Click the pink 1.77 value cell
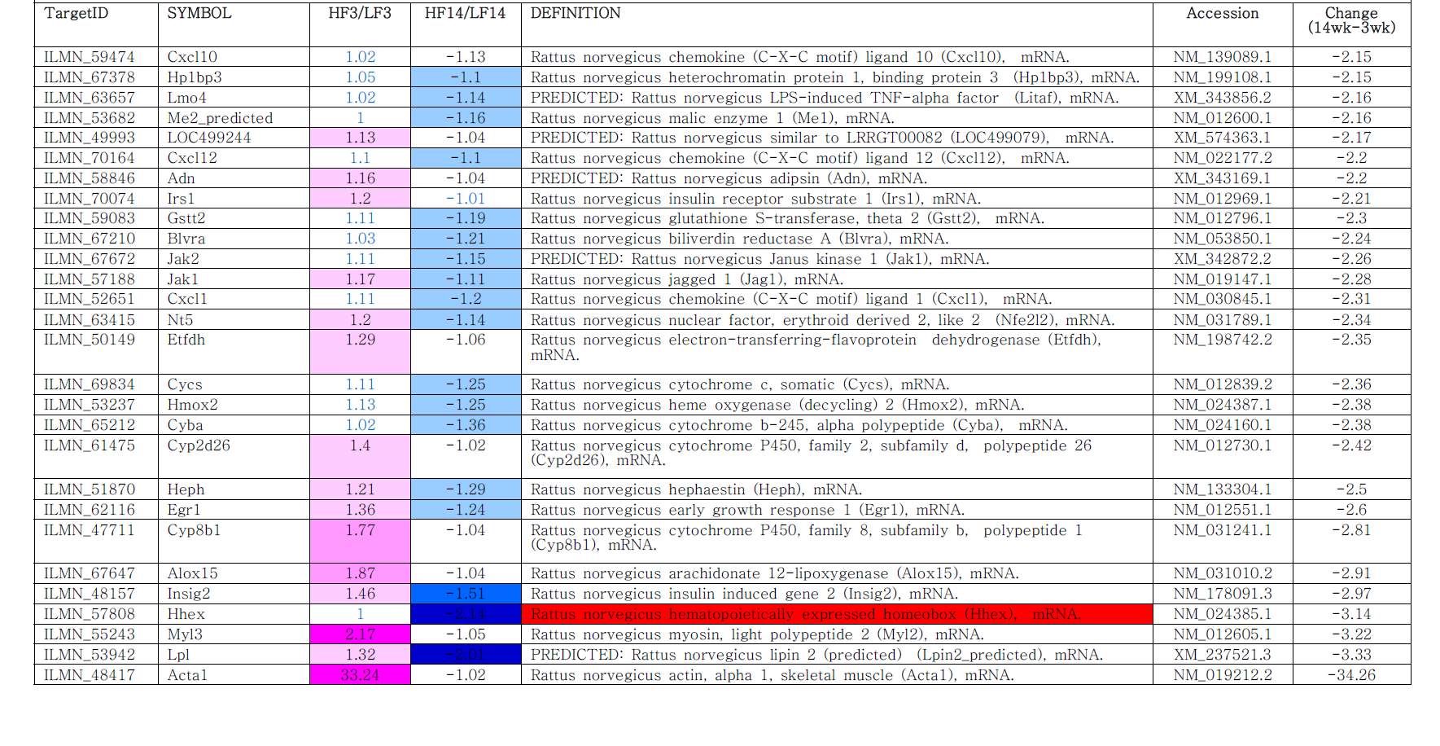Image resolution: width=1440 pixels, height=746 pixels. [x=360, y=542]
